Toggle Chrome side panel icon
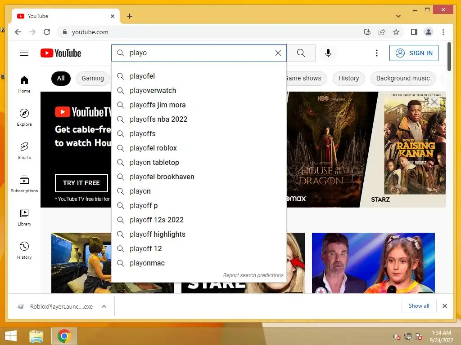The width and height of the screenshot is (461, 345). 414,32
